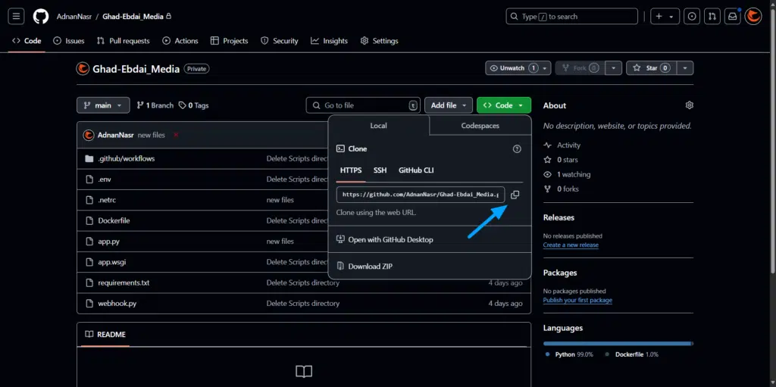Open the main branch dropdown
Viewport: 776px width, 387px height.
coord(103,105)
